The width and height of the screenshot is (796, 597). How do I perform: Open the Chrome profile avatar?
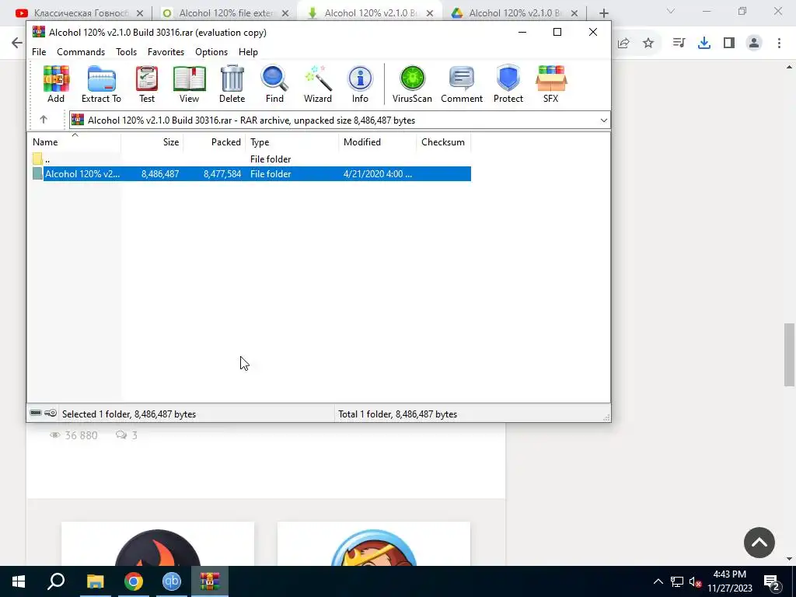tap(754, 44)
